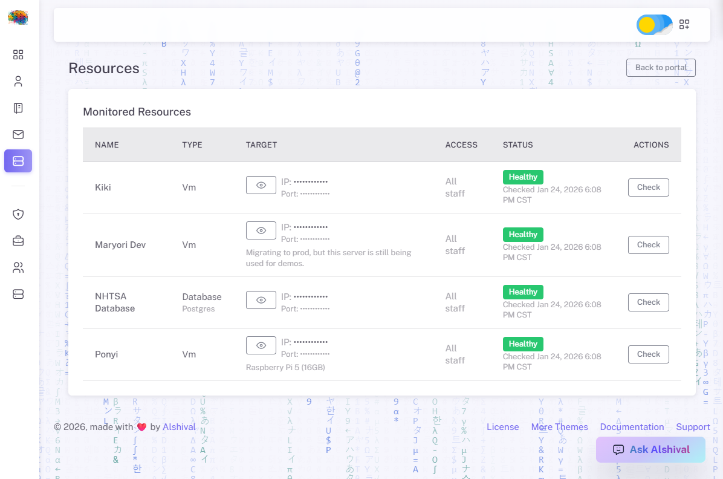The height and width of the screenshot is (479, 723).
Task: Open the people group sidebar icon
Action: click(x=18, y=267)
